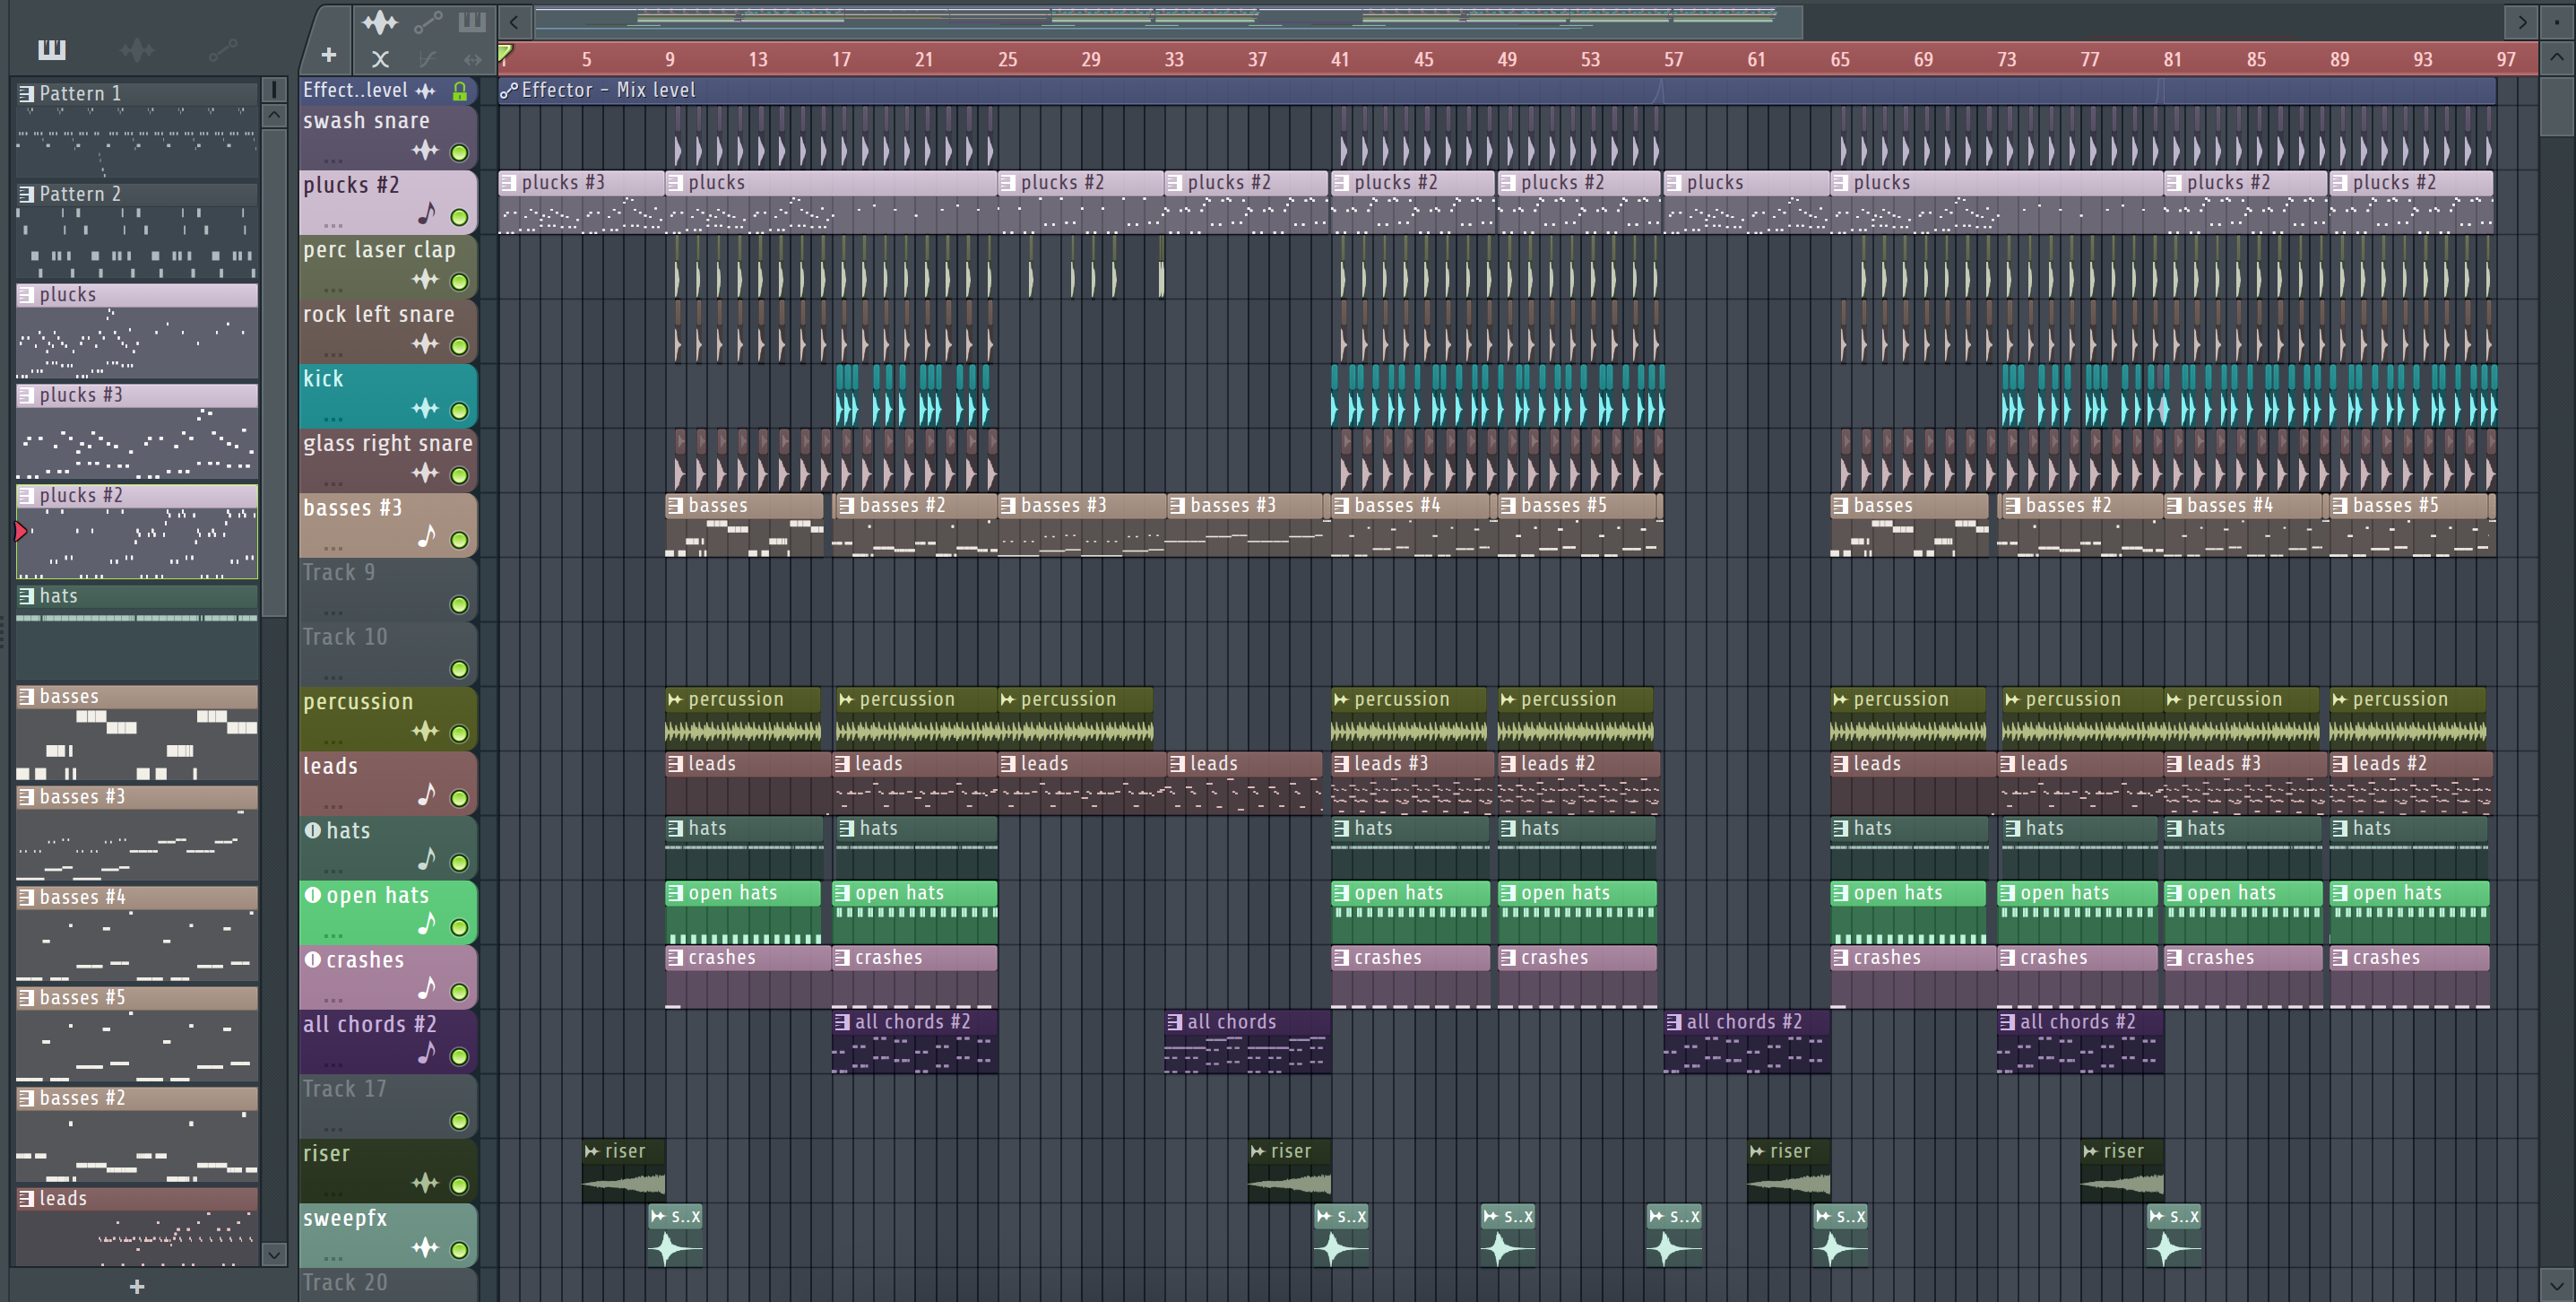
Task: Mute the glass right snare track
Action: (459, 475)
